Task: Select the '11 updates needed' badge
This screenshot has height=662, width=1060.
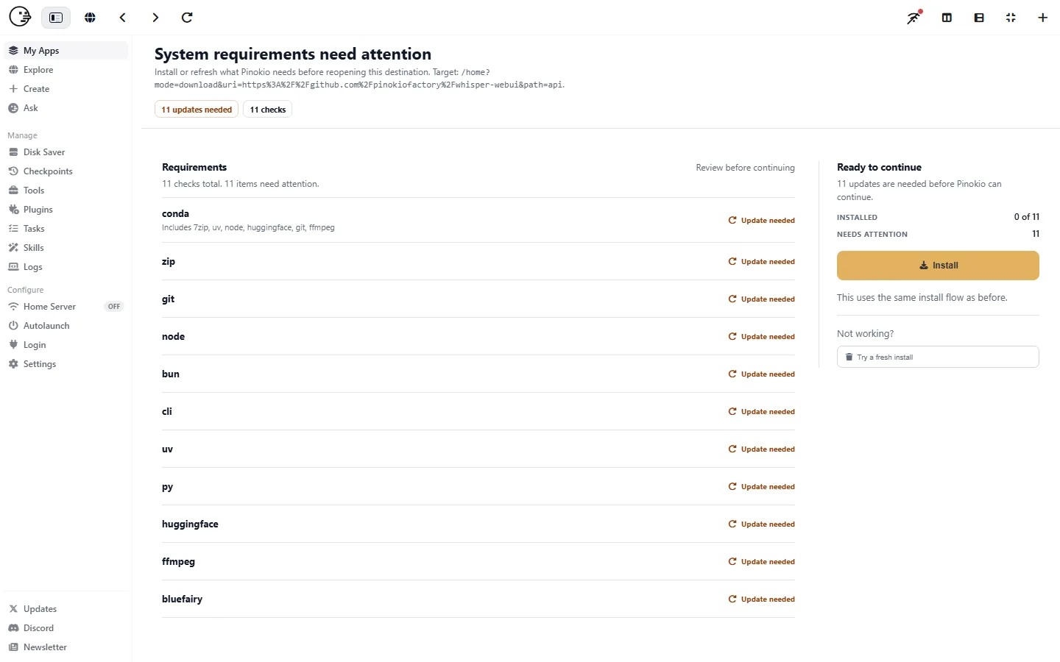Action: [197, 110]
